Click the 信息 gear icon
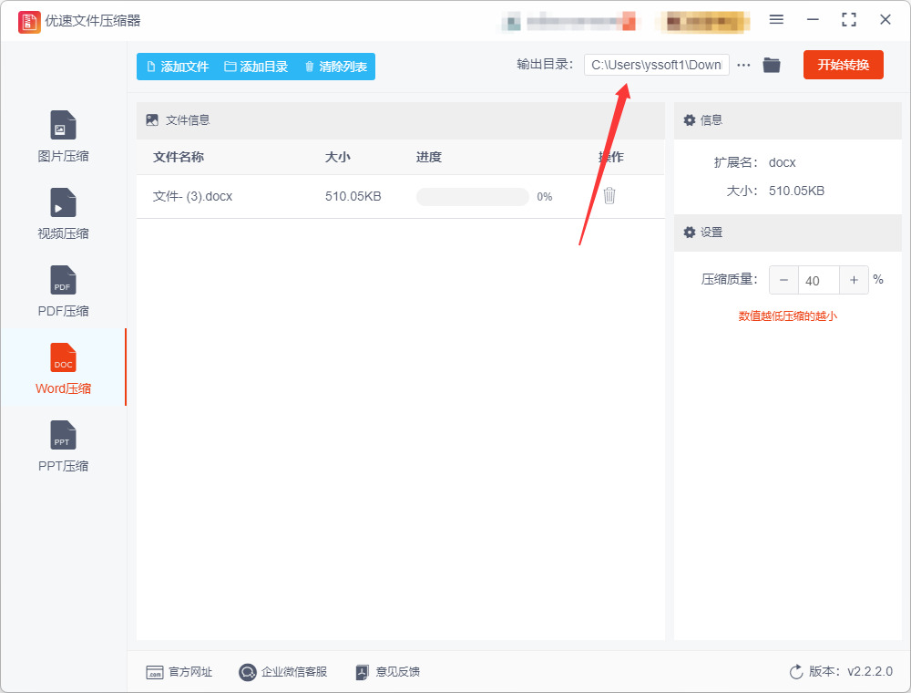The height and width of the screenshot is (693, 911). 689,119
